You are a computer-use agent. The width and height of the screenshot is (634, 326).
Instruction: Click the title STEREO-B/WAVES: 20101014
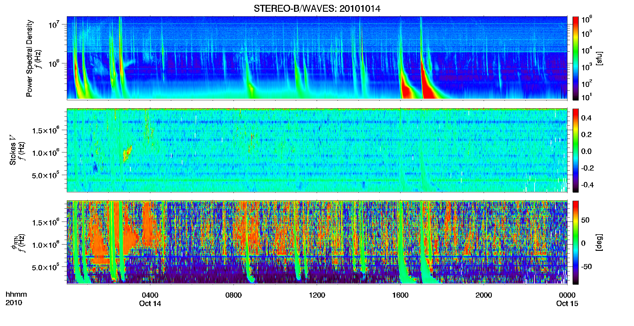point(317,8)
